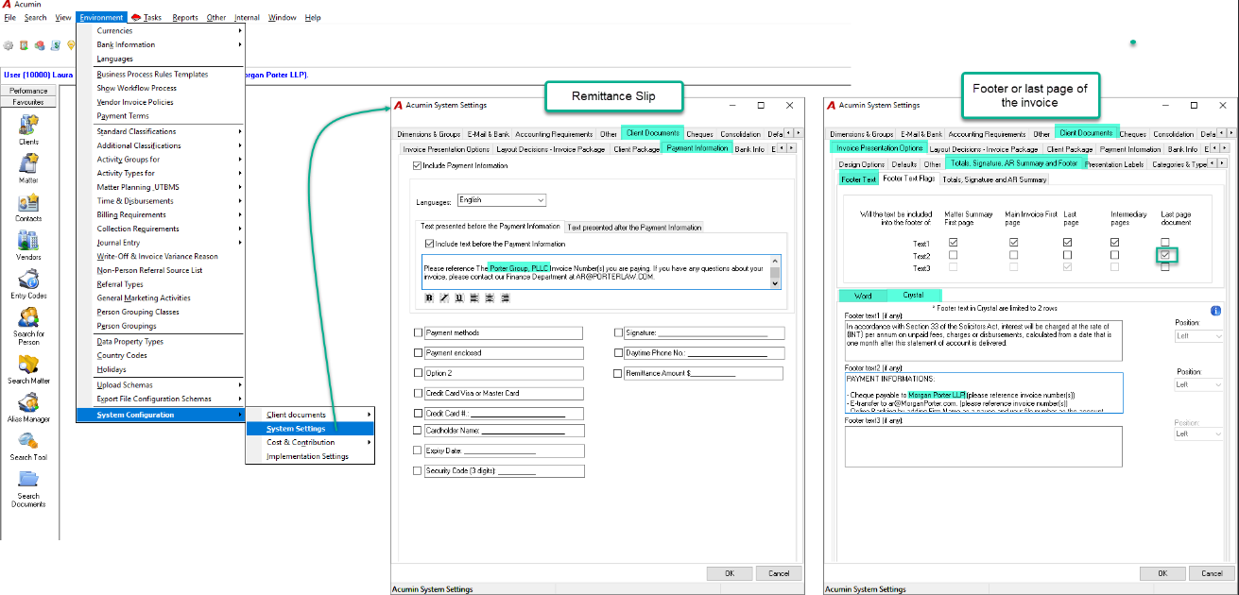Viewport: 1239px width, 595px height.
Task: Click the payment text box scrollbar
Action: 775,272
